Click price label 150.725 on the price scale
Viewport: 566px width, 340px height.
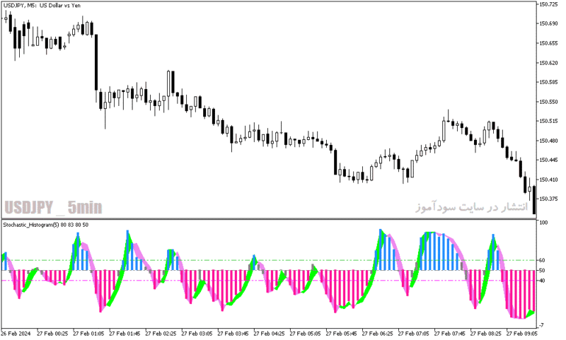tap(549, 4)
